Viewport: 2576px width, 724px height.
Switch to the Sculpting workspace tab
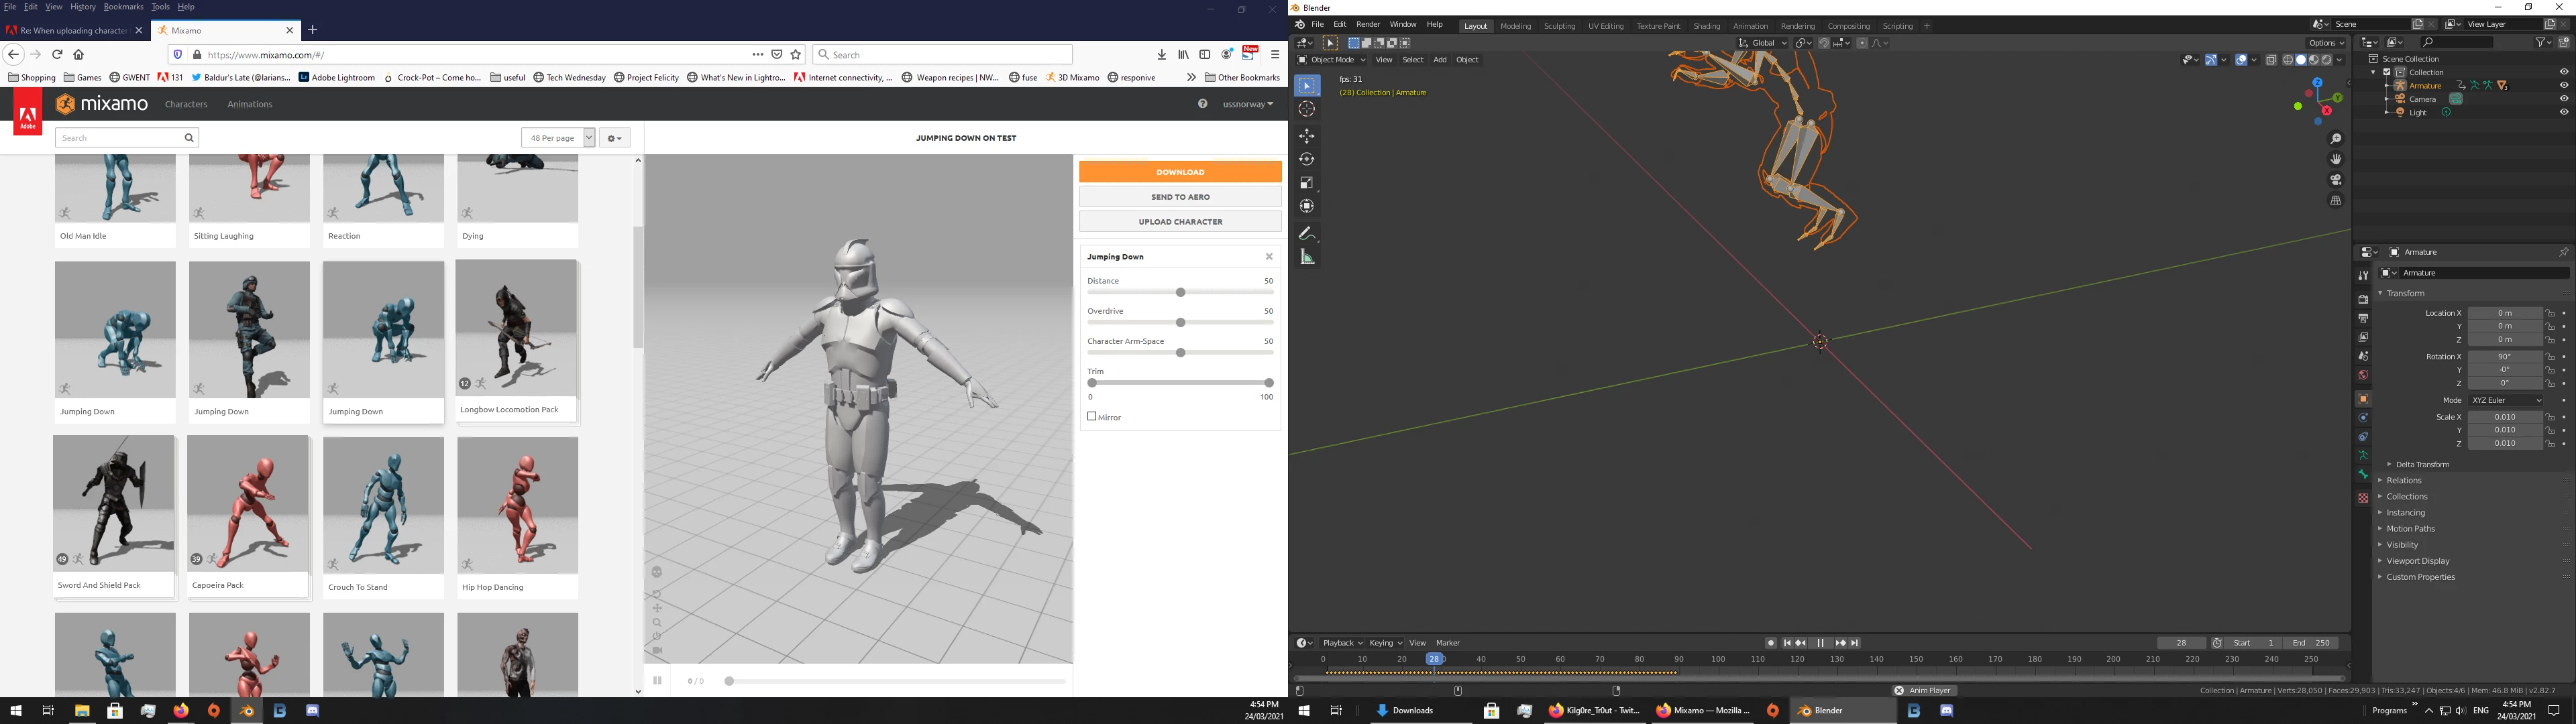(1559, 26)
